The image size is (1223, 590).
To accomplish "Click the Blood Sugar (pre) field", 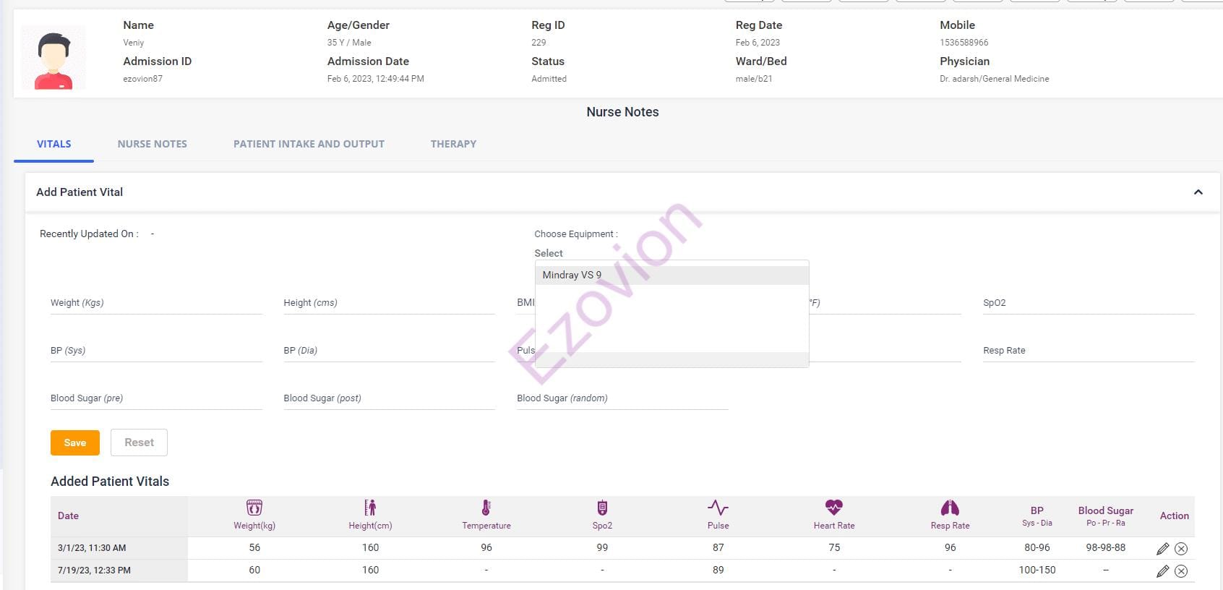I will 155,399.
